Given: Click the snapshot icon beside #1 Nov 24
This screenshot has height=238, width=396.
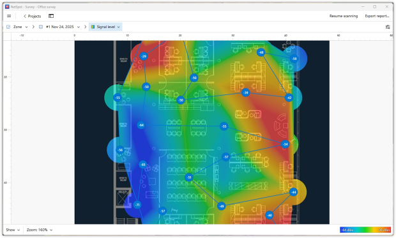Looking at the screenshot, I should [x=41, y=27].
